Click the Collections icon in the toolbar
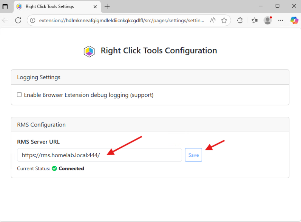The width and height of the screenshot is (301, 222). 254,20
